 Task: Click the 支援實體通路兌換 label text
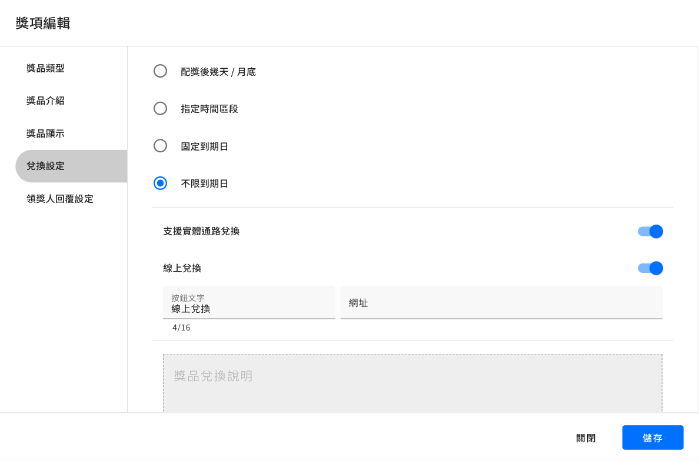click(x=201, y=231)
